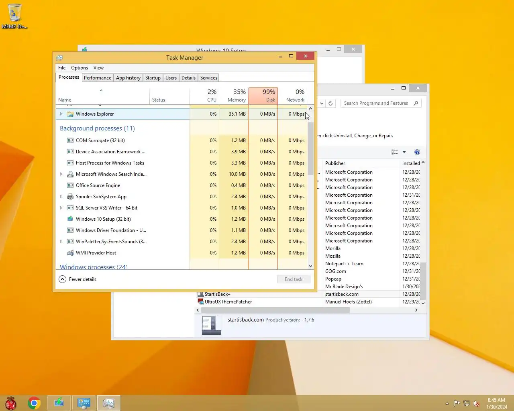Switch to the Users tab

171,78
